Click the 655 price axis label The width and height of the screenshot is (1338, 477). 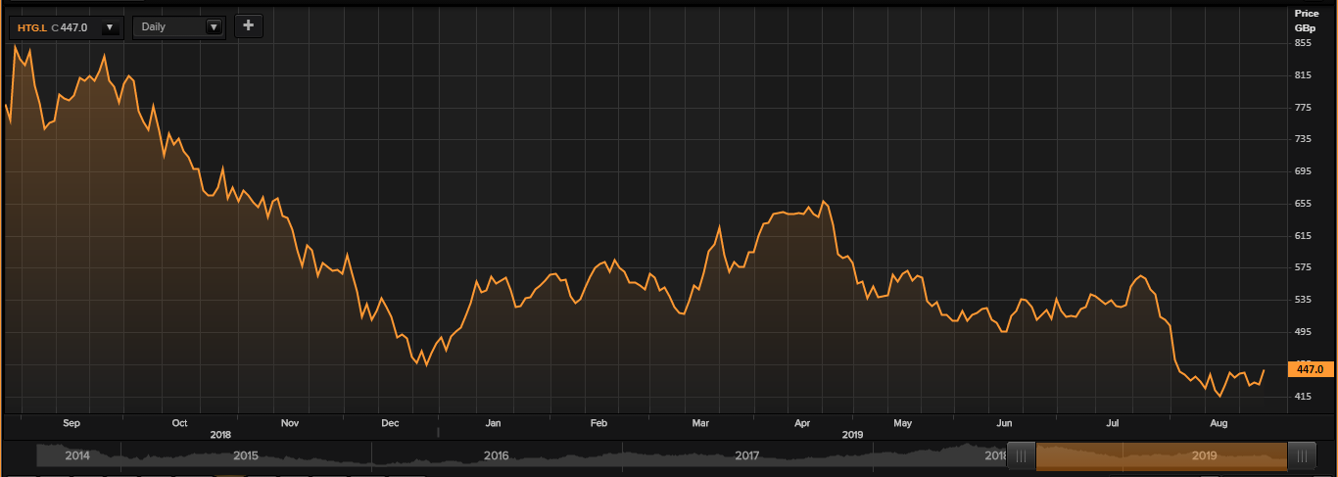coord(1303,204)
